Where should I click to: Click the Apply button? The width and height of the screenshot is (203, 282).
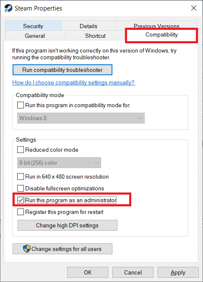point(178,272)
